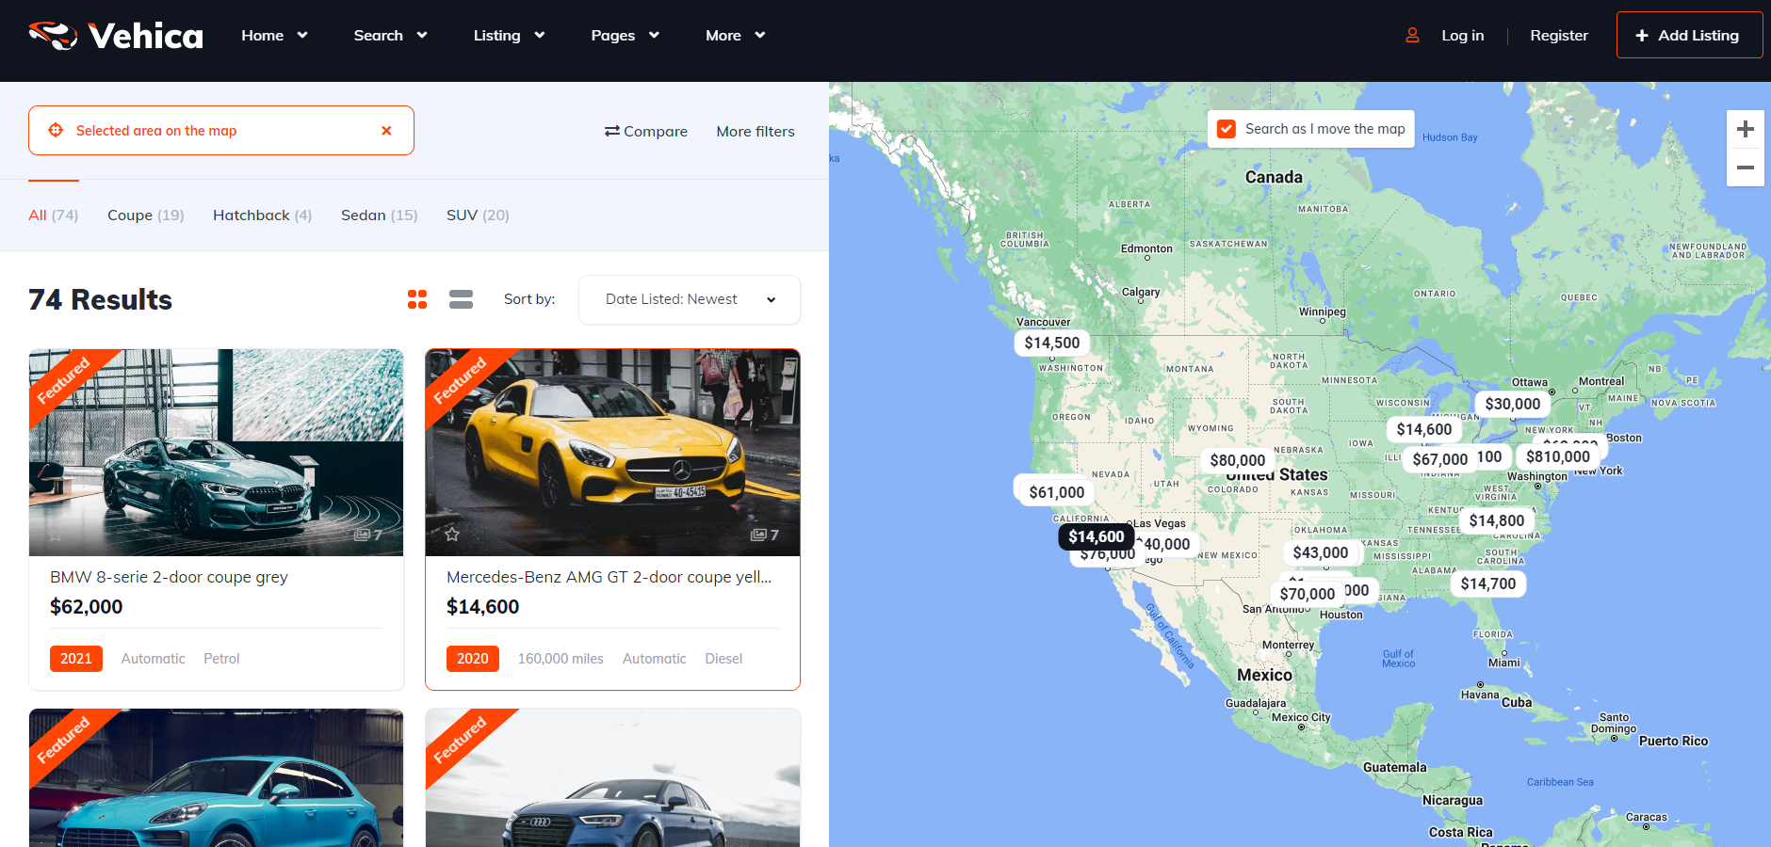Screen dimensions: 1771x847
Task: Click the Register link
Action: point(1558,36)
